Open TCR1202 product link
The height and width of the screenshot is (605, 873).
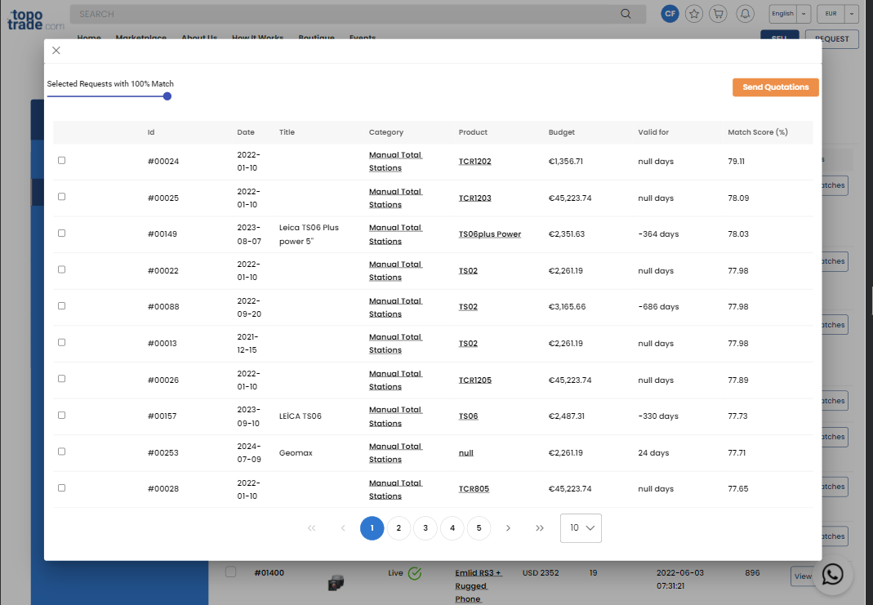coord(475,162)
